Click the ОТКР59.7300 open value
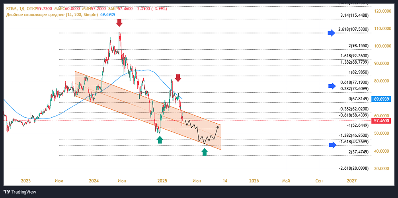This screenshot has height=198, width=398. coord(39,9)
